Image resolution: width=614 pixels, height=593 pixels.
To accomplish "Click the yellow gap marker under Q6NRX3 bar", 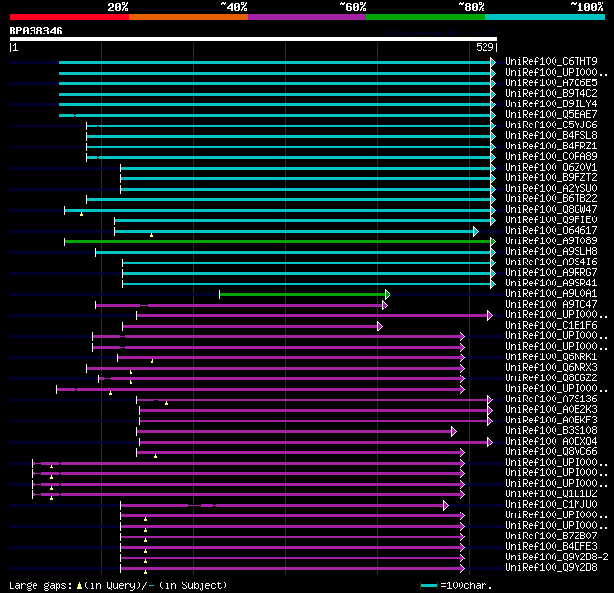I will click(x=131, y=372).
